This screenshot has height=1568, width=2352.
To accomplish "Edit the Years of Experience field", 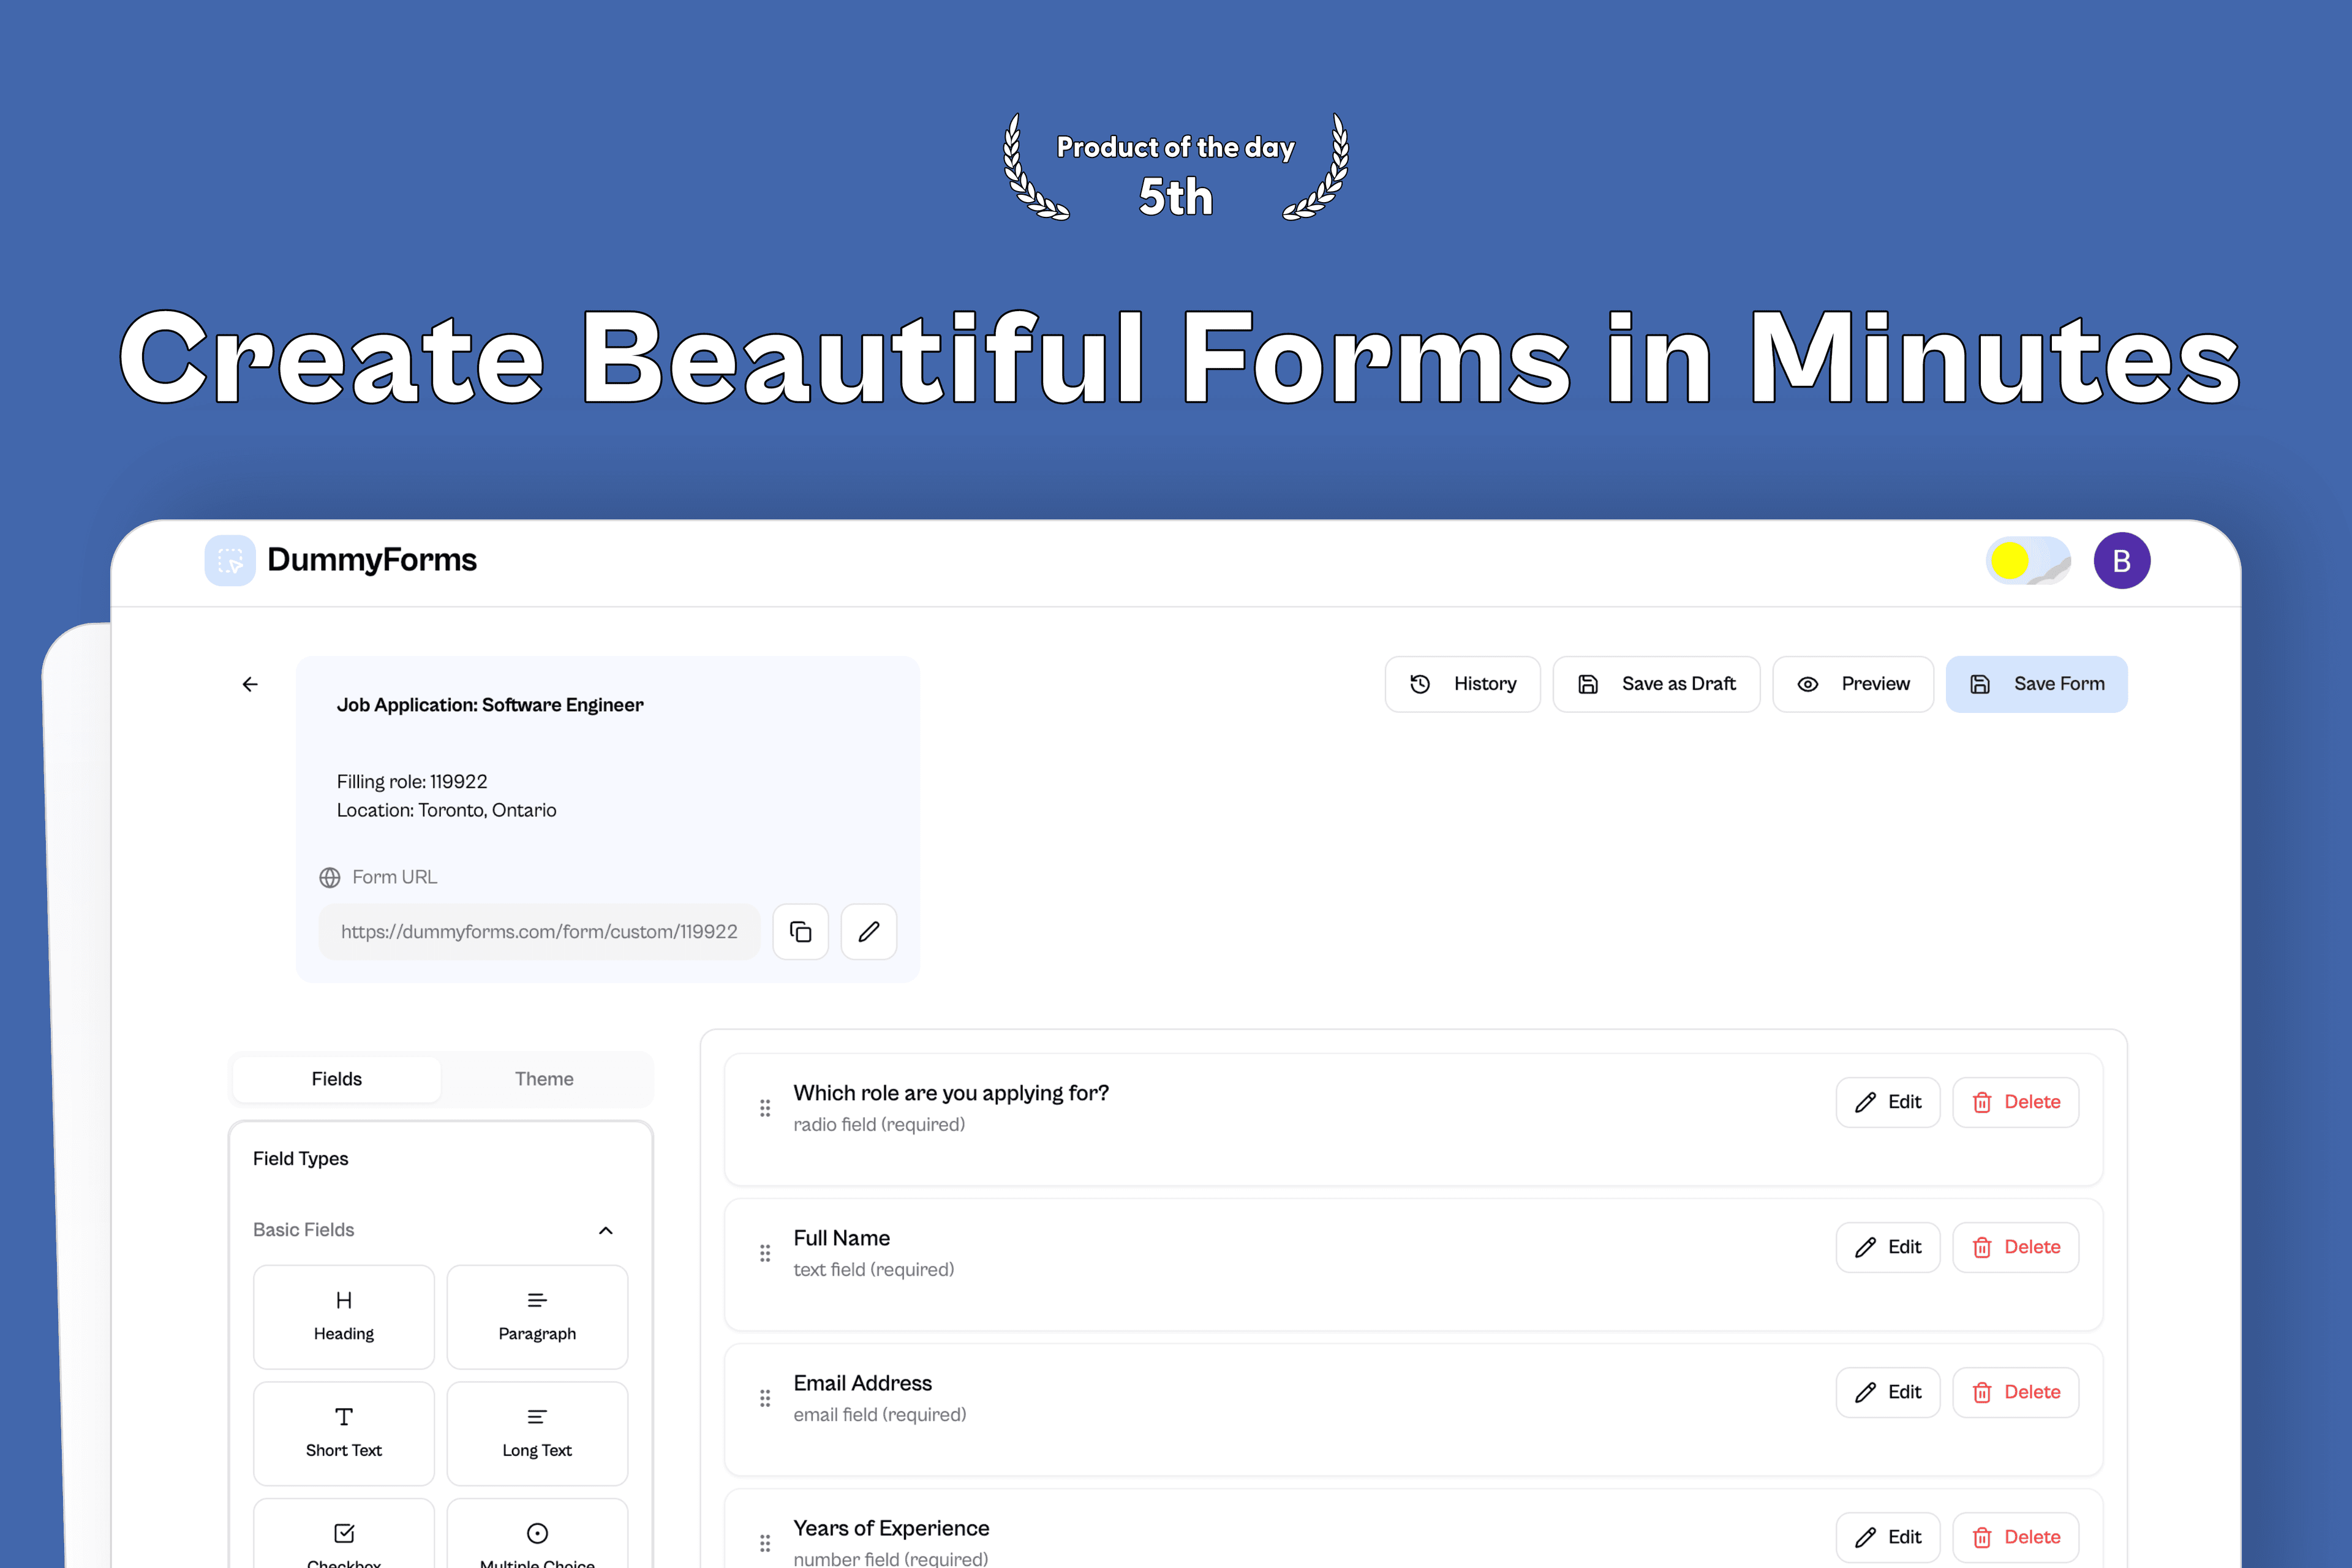I will tap(1888, 1537).
